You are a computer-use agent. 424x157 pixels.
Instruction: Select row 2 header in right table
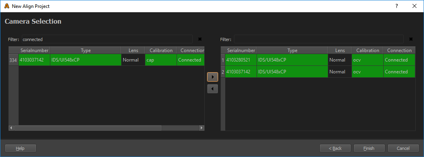point(223,72)
